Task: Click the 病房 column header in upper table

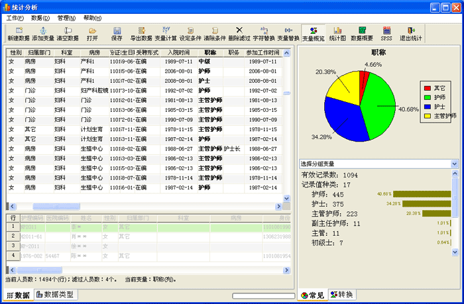Action: (95, 52)
